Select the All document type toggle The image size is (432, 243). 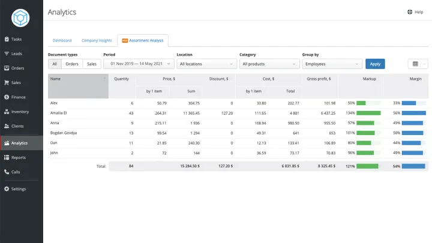[55, 64]
